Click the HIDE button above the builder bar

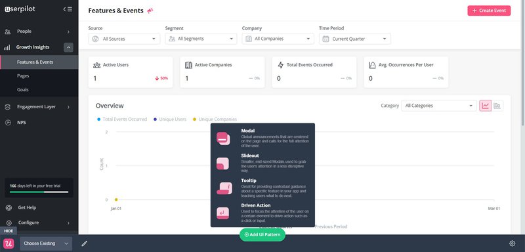(9, 231)
